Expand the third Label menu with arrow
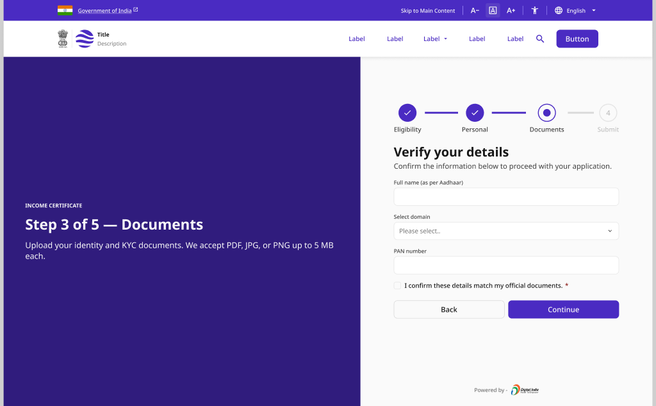The image size is (656, 406). (x=435, y=39)
